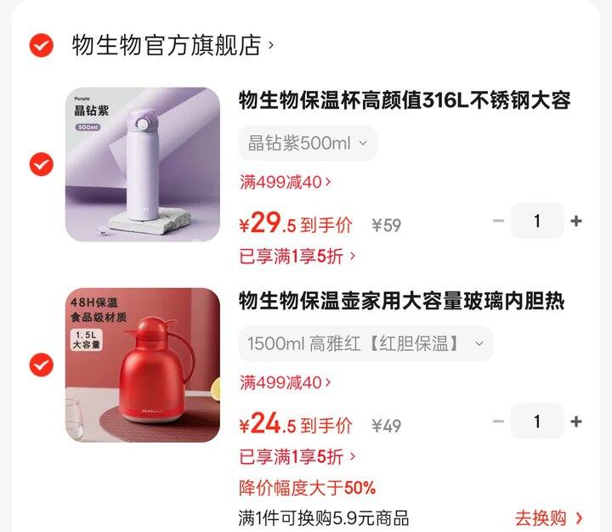Decrease the thermos cup quantity with minus
Image resolution: width=612 pixels, height=532 pixels.
tap(498, 221)
